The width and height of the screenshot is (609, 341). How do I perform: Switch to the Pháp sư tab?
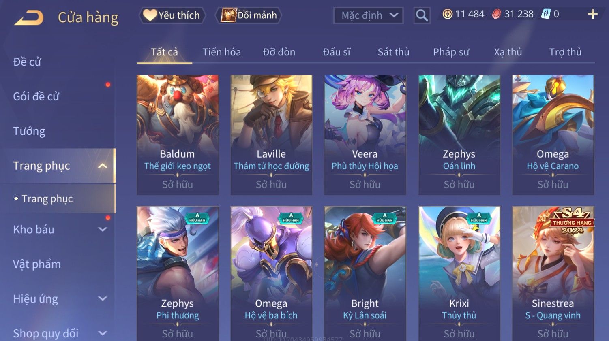[x=451, y=52]
